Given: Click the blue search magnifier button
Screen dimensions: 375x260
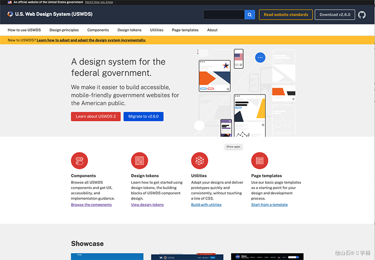Looking at the screenshot, I should pyautogui.click(x=249, y=15).
